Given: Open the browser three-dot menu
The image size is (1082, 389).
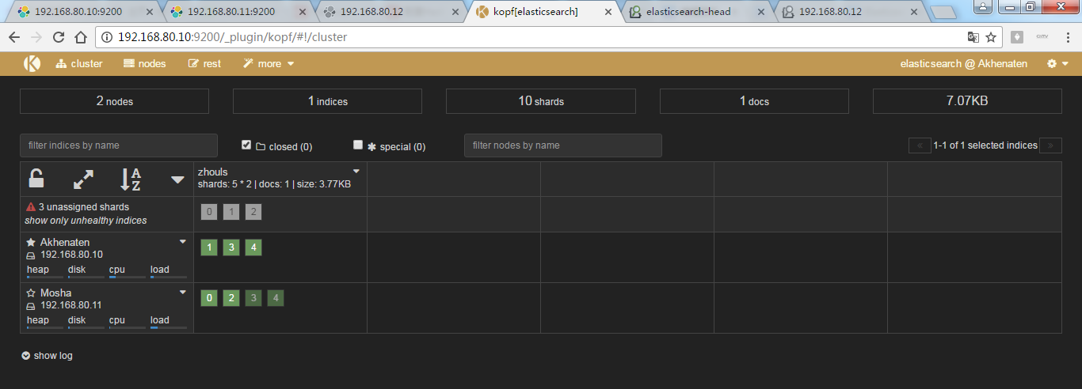Looking at the screenshot, I should pos(1068,37).
